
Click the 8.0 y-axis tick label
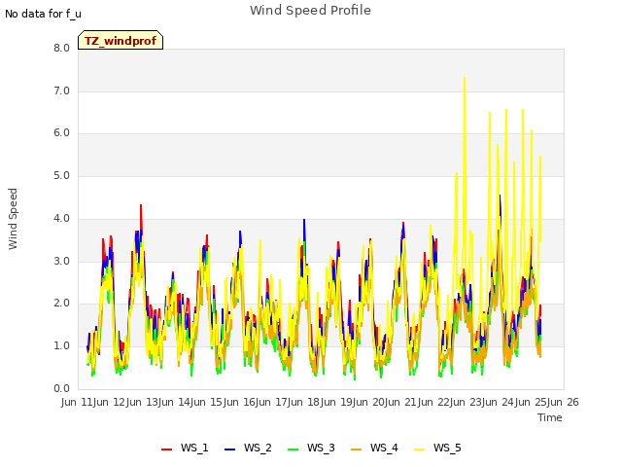coord(61,48)
